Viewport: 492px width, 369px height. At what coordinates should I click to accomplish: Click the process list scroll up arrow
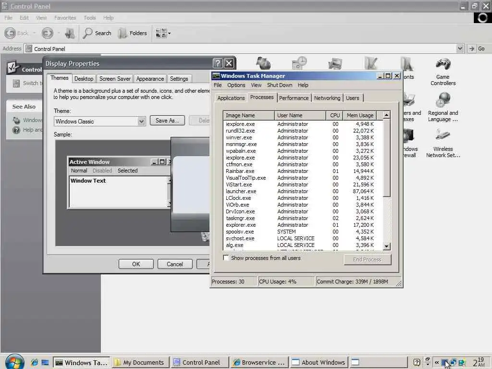coord(387,115)
